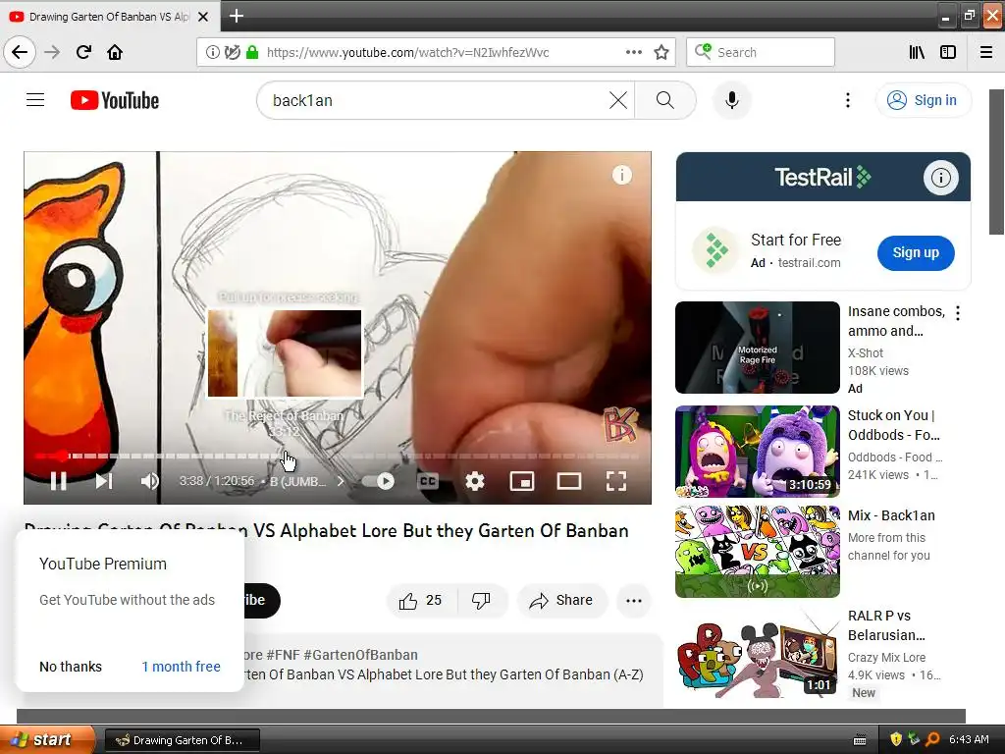Select the Drawing Garten Of Banban tab

pyautogui.click(x=109, y=17)
